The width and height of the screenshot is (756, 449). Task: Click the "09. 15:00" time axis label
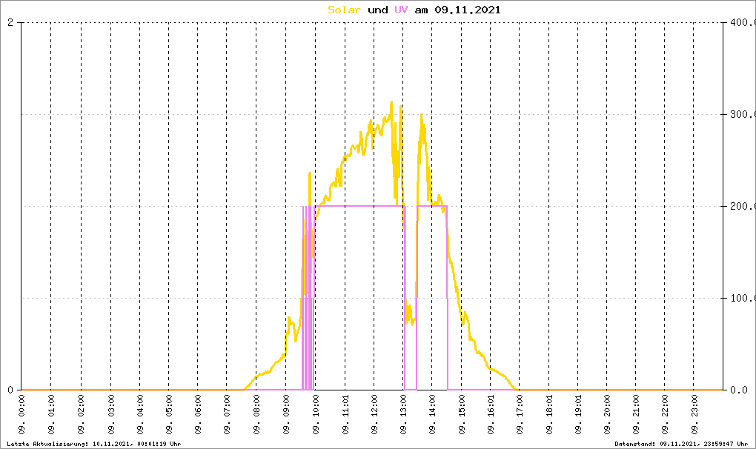462,415
